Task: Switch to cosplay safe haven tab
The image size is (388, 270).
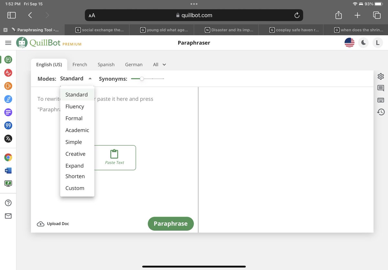Action: click(291, 30)
